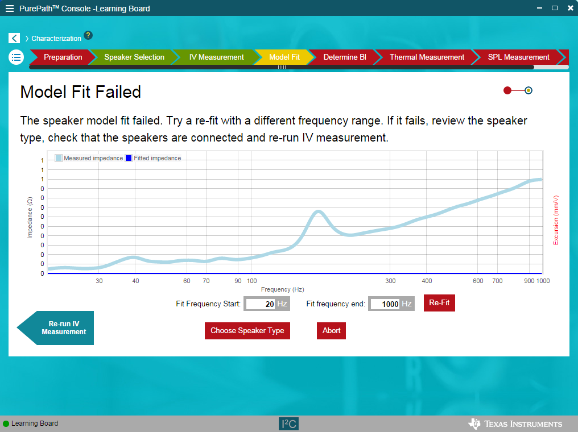Click the Excursion (mm/V) axis label

click(x=556, y=220)
